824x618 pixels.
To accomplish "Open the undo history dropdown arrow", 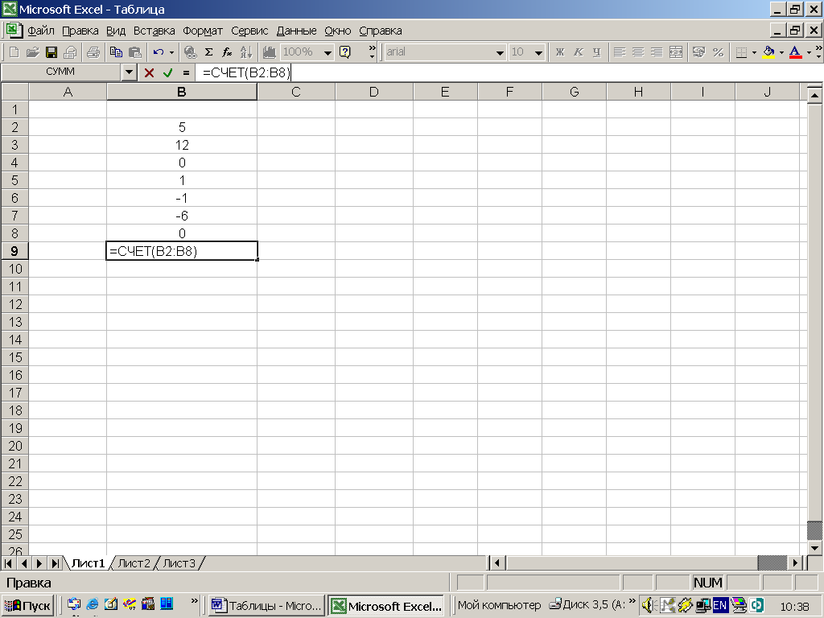I will 171,52.
